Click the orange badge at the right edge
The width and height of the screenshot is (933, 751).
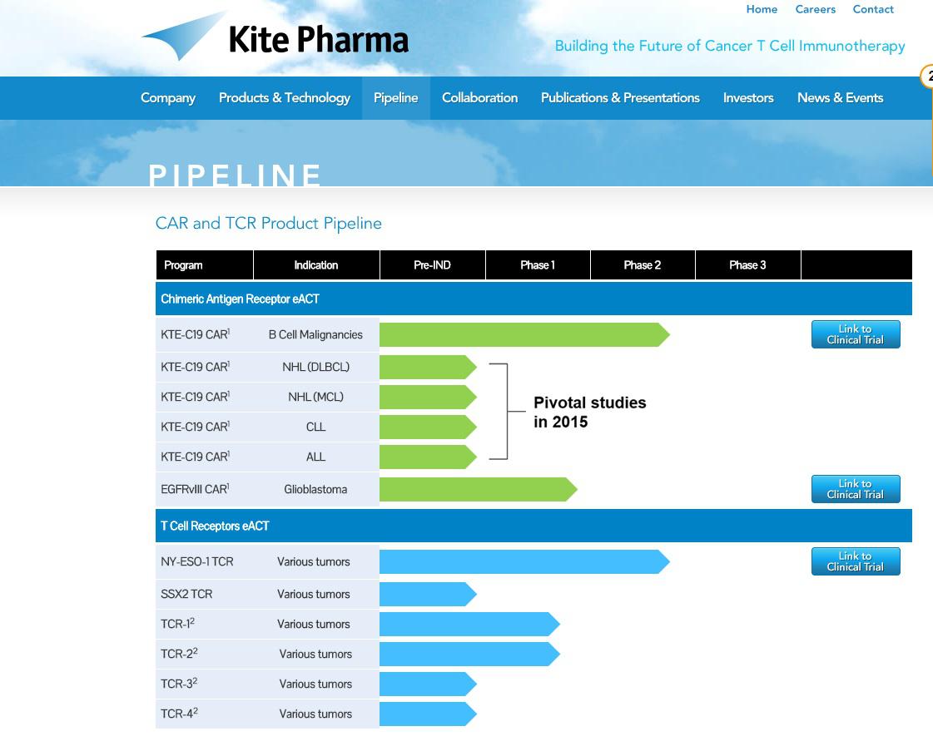tap(927, 77)
